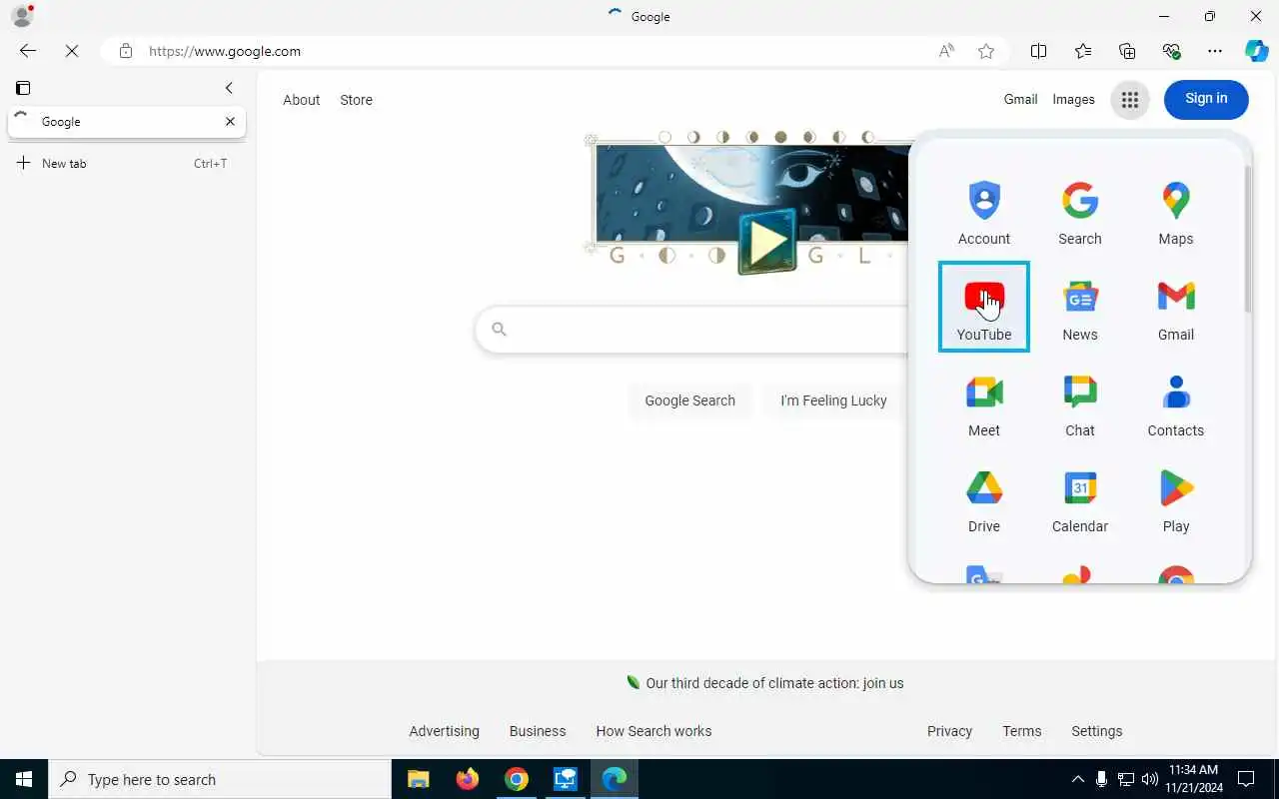Open the climate action join us link
Viewport: 1279px width, 799px height.
click(774, 683)
